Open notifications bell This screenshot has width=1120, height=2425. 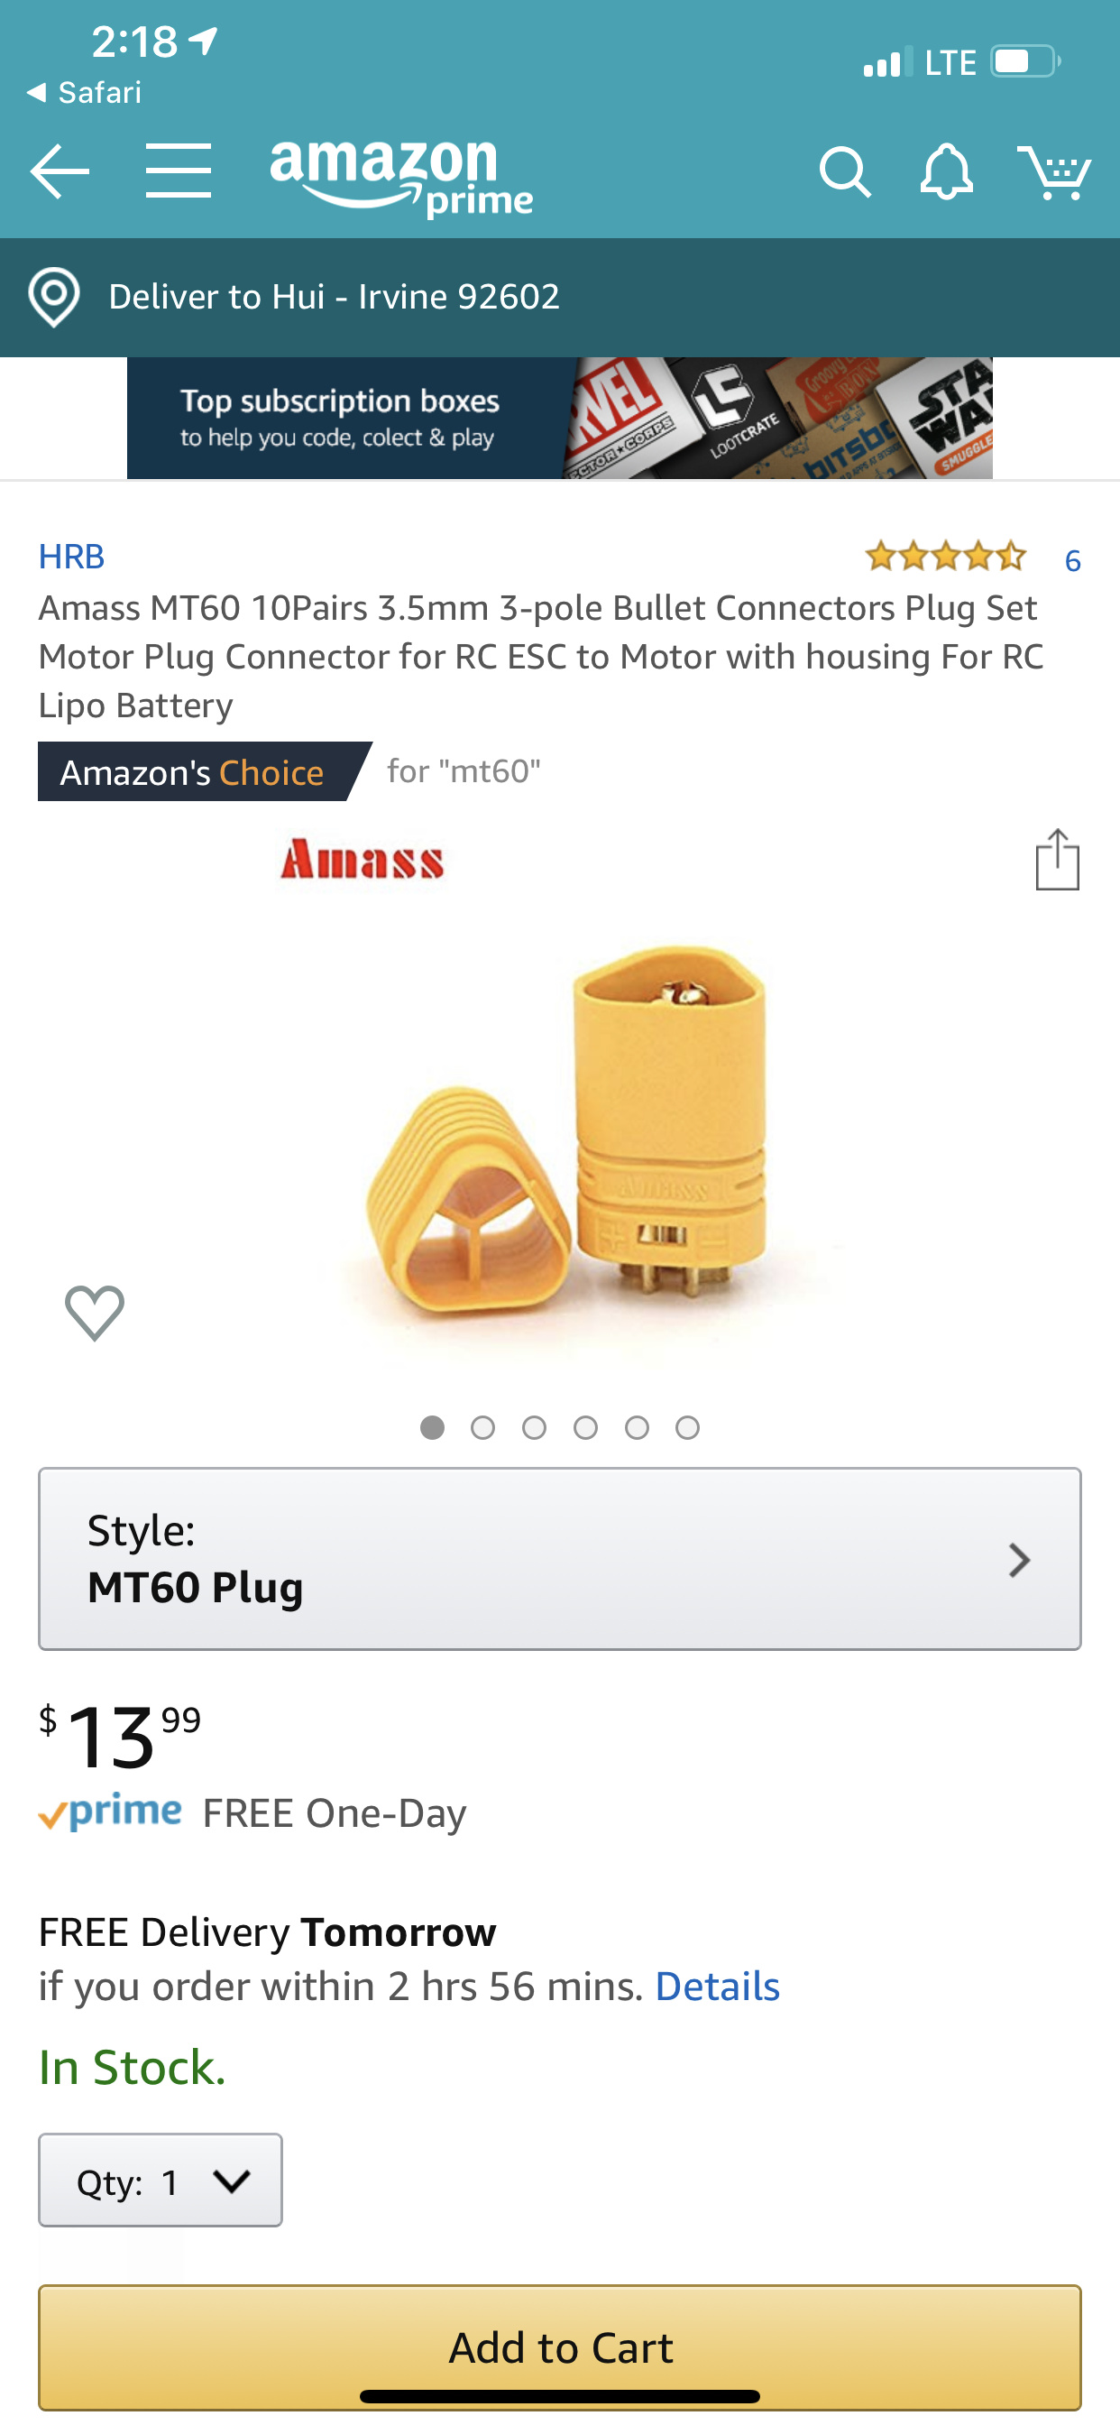[946, 172]
